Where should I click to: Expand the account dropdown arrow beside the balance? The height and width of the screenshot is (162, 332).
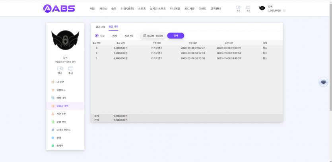(284, 11)
